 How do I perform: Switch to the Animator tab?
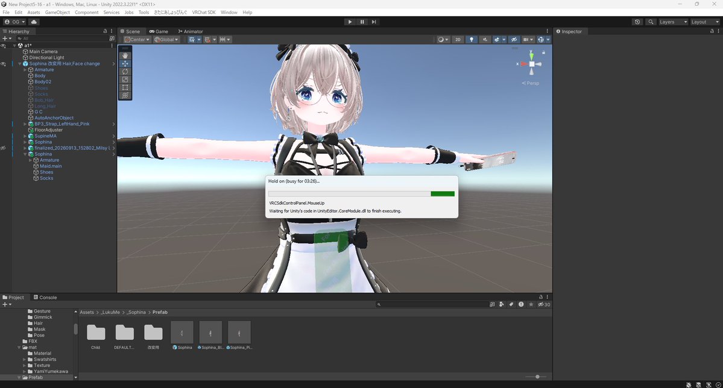(190, 31)
